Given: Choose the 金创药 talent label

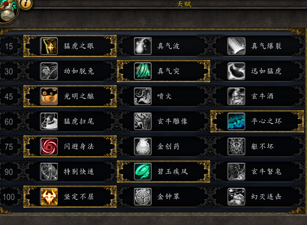Looking at the screenshot, I should [x=168, y=146].
